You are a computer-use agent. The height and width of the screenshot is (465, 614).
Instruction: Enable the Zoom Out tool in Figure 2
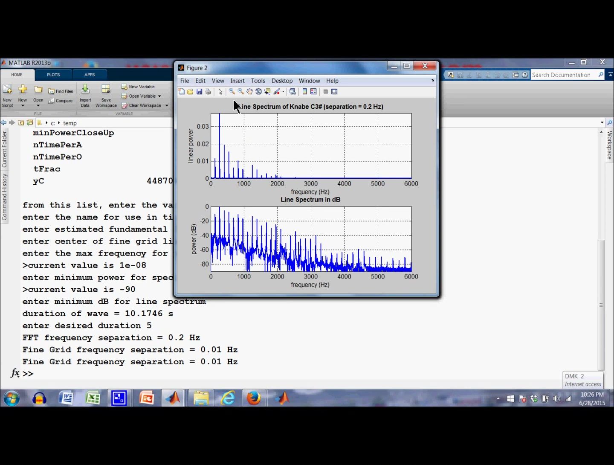tap(241, 92)
